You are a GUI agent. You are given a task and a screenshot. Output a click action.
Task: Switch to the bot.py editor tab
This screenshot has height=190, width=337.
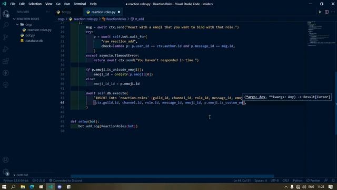68,12
